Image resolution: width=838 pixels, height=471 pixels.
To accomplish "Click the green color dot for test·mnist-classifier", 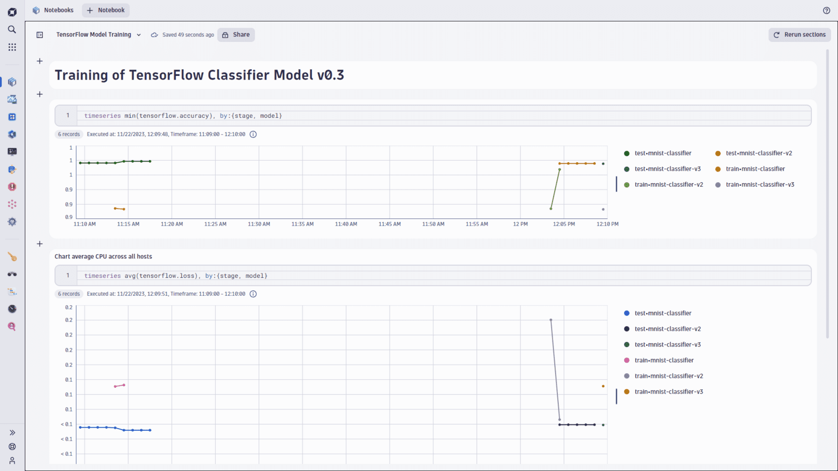I will [x=626, y=153].
